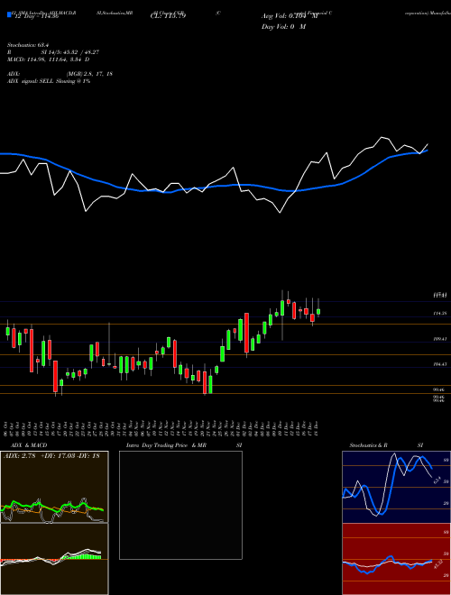451x595 pixels.
Task: Click the 'Intra Day Trading Price & MR SI' title
Action: pos(184,445)
